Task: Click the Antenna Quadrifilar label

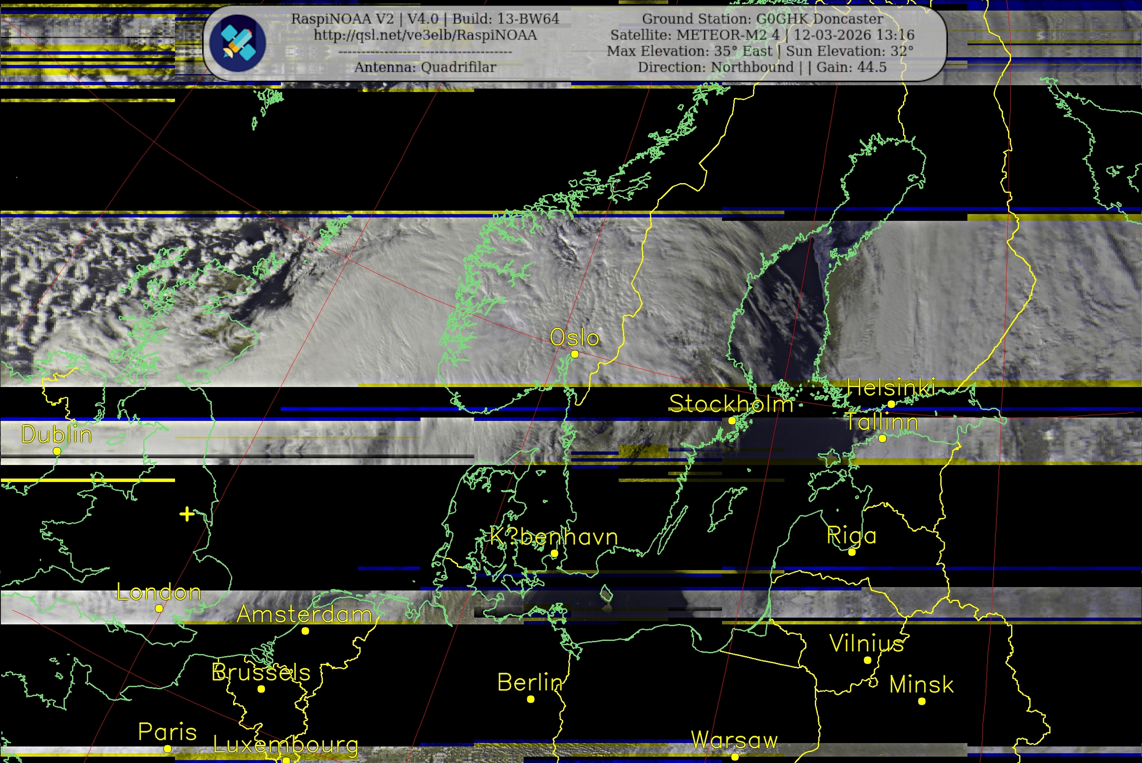Action: point(425,67)
